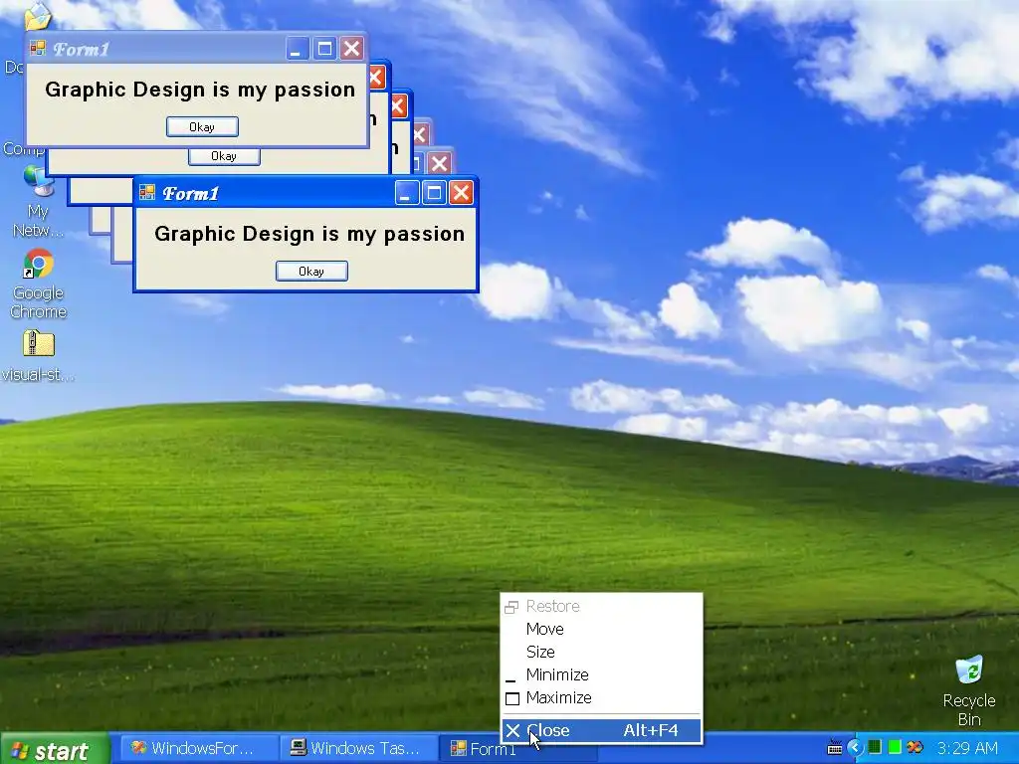Maximize the active Form1 window
1019x764 pixels.
click(x=434, y=192)
